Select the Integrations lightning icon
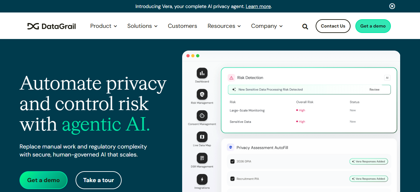Image resolution: width=420 pixels, height=192 pixels. tap(202, 179)
